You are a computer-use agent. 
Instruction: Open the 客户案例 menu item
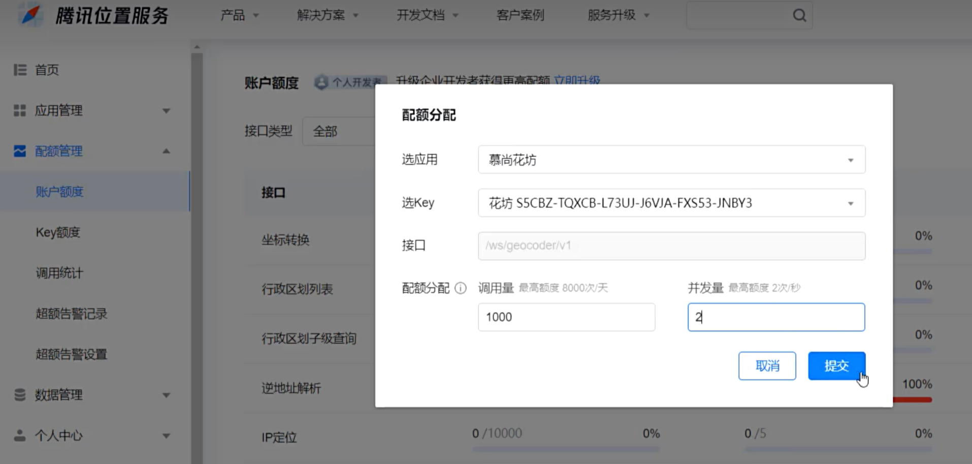[520, 15]
